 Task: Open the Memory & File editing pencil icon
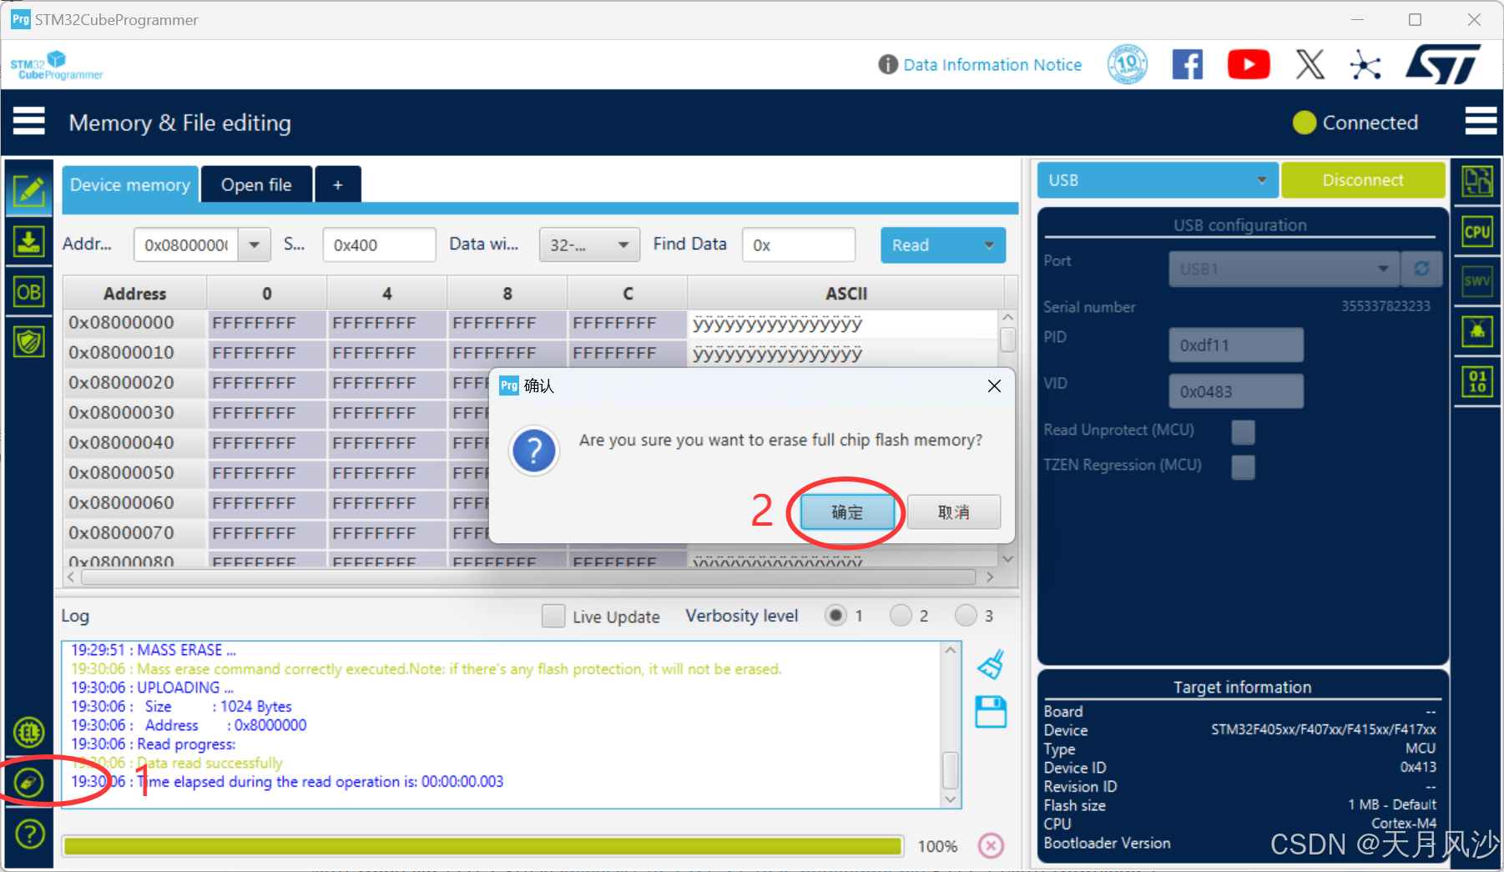pos(29,191)
